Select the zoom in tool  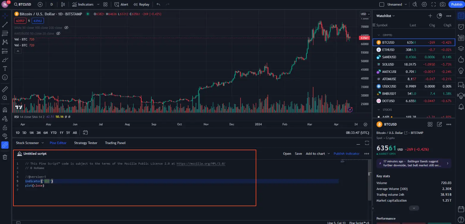[x=5, y=98]
